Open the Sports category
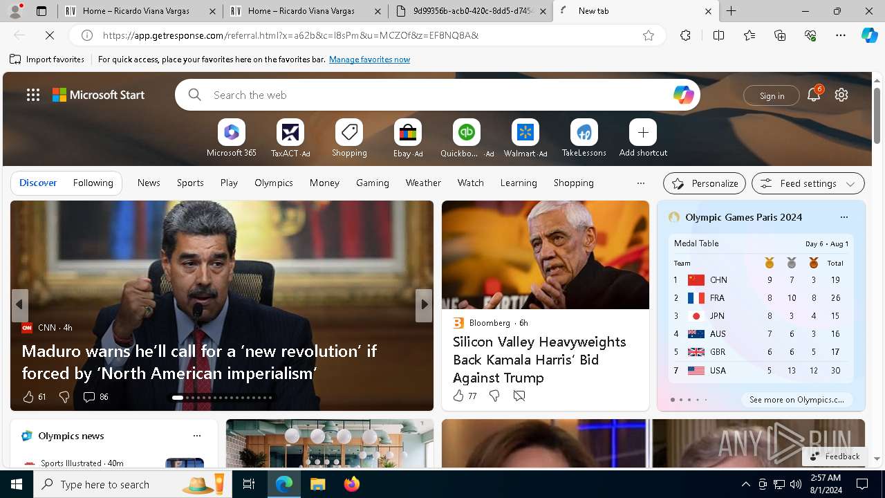Viewport: 885px width, 498px height. 190,183
